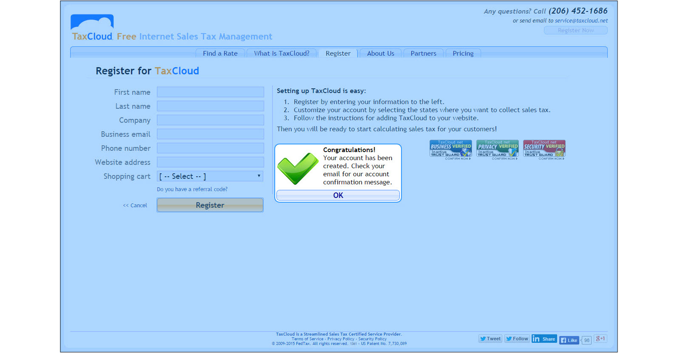Focus the Business email field

(211, 134)
